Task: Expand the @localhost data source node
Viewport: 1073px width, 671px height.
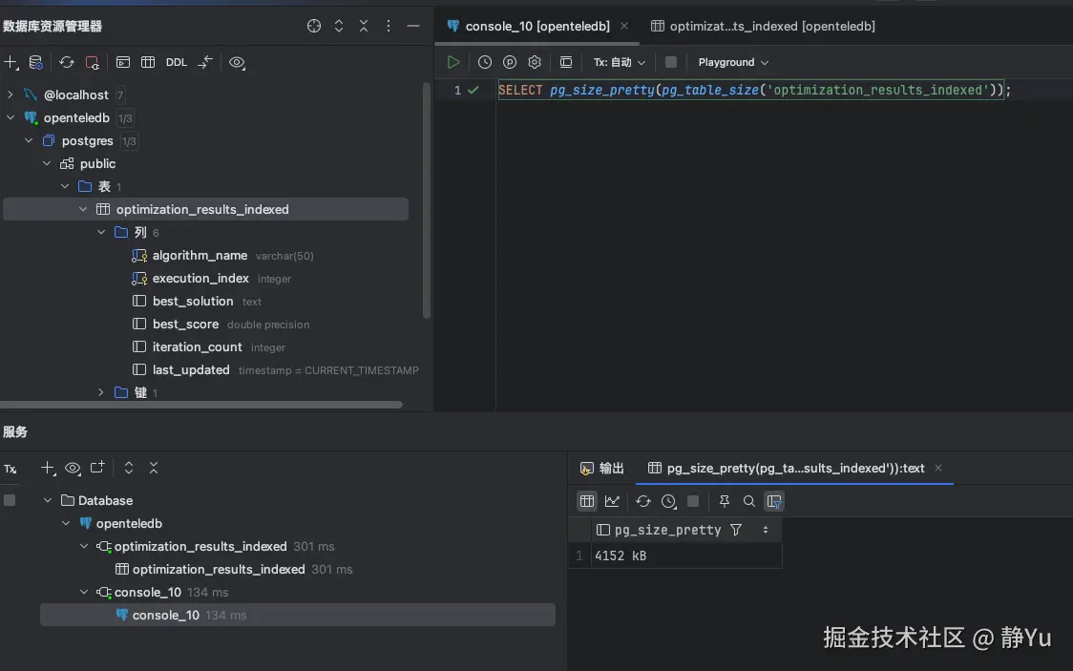Action: pyautogui.click(x=11, y=94)
